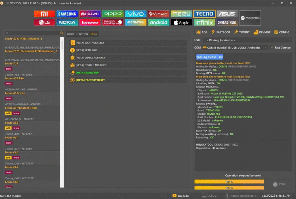Screen dimensions: 296x199
Task: Click the search magnifier icon
Action: 62,33
